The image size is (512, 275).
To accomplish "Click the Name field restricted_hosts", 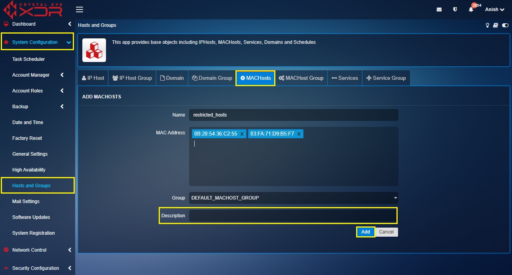I will tap(294, 115).
